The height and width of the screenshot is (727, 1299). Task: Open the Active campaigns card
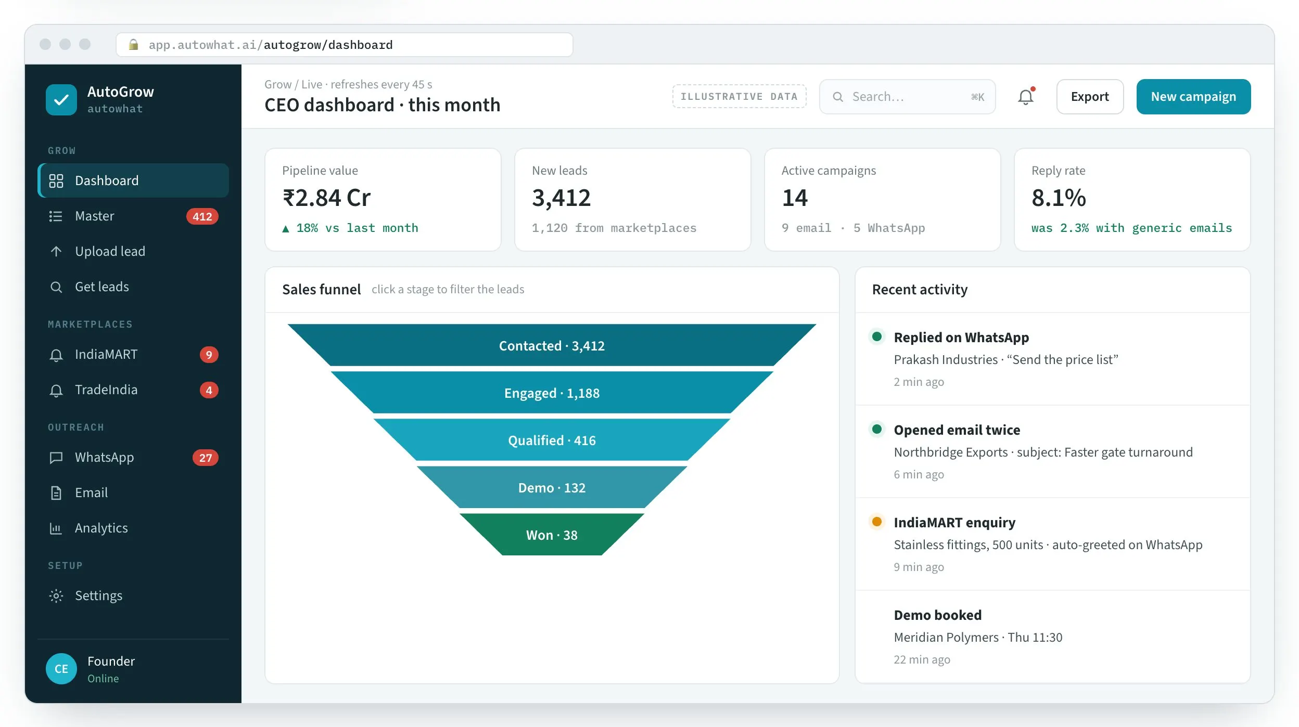pos(882,200)
